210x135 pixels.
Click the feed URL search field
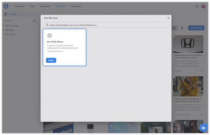coord(106,25)
